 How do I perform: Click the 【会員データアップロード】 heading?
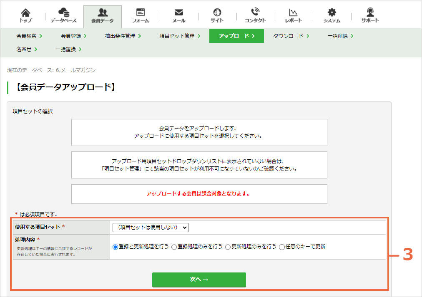pyautogui.click(x=65, y=87)
